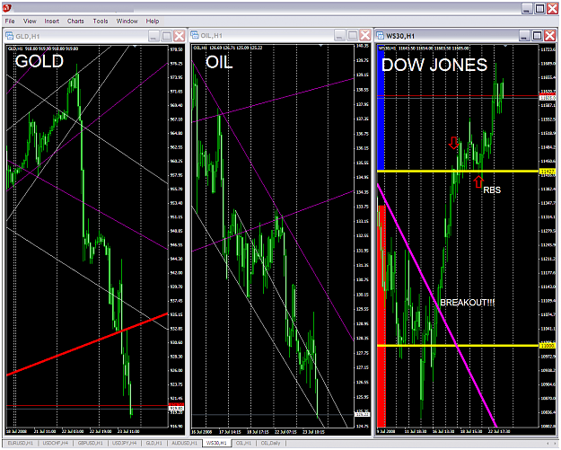Open the View menu
This screenshot has width=561, height=450.
[x=30, y=22]
